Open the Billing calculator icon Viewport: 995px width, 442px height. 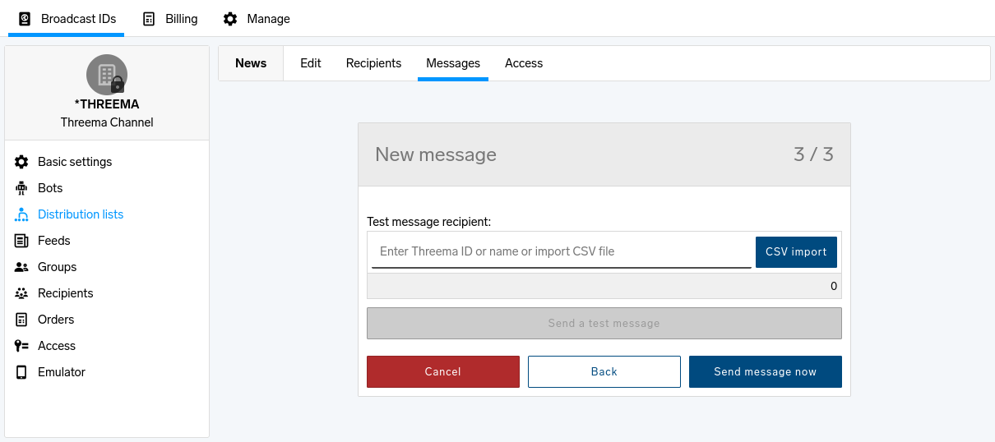click(149, 19)
